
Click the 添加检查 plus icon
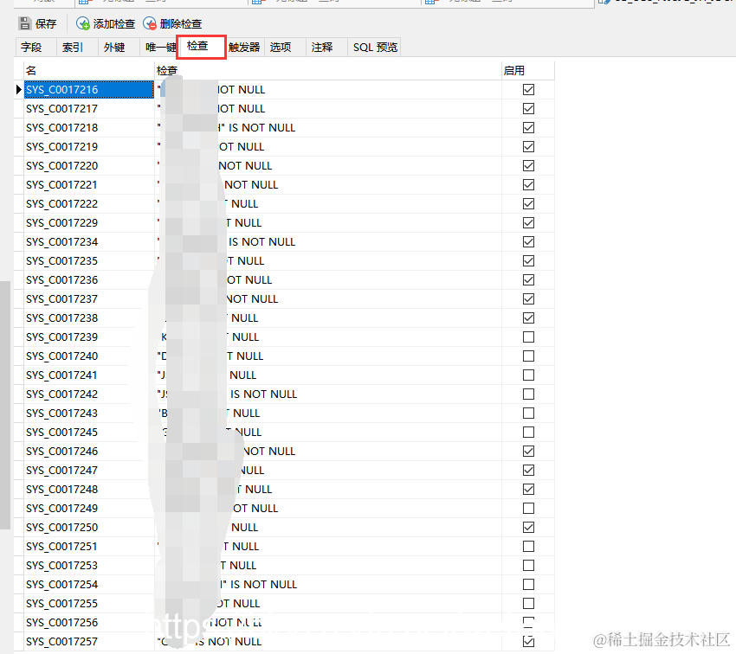83,23
